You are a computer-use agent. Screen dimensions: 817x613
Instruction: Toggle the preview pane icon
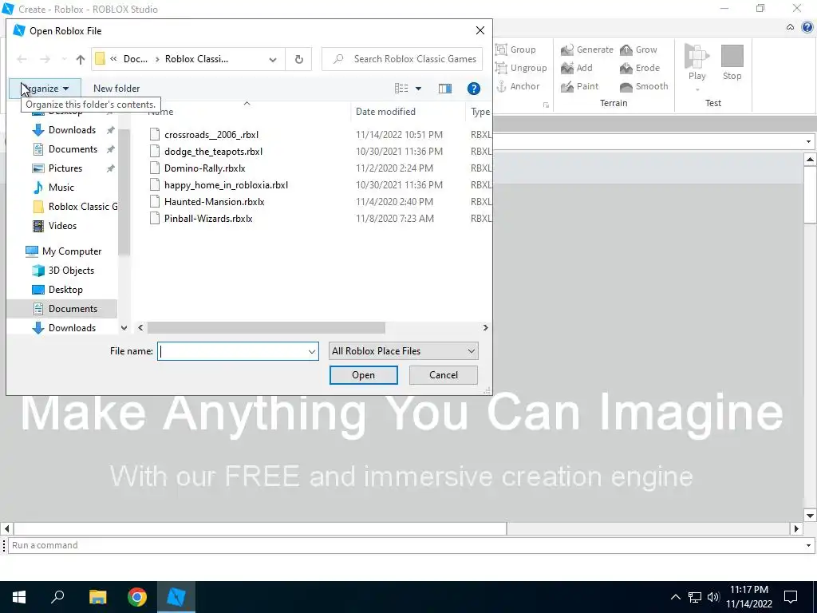click(x=445, y=89)
